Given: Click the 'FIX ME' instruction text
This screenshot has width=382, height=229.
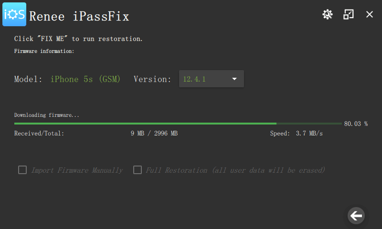Looking at the screenshot, I should (78, 39).
